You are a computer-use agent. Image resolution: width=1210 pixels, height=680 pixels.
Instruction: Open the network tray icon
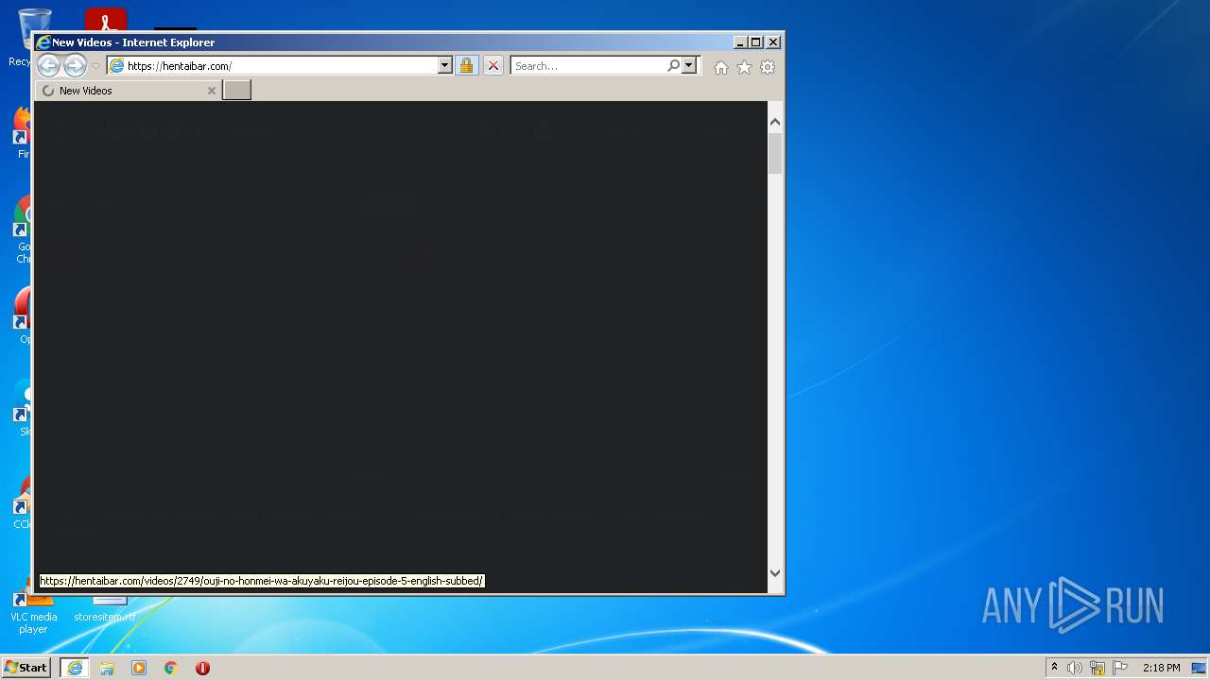(x=1098, y=668)
